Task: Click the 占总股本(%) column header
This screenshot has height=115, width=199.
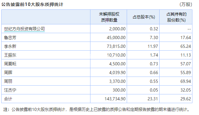Action: (144, 17)
